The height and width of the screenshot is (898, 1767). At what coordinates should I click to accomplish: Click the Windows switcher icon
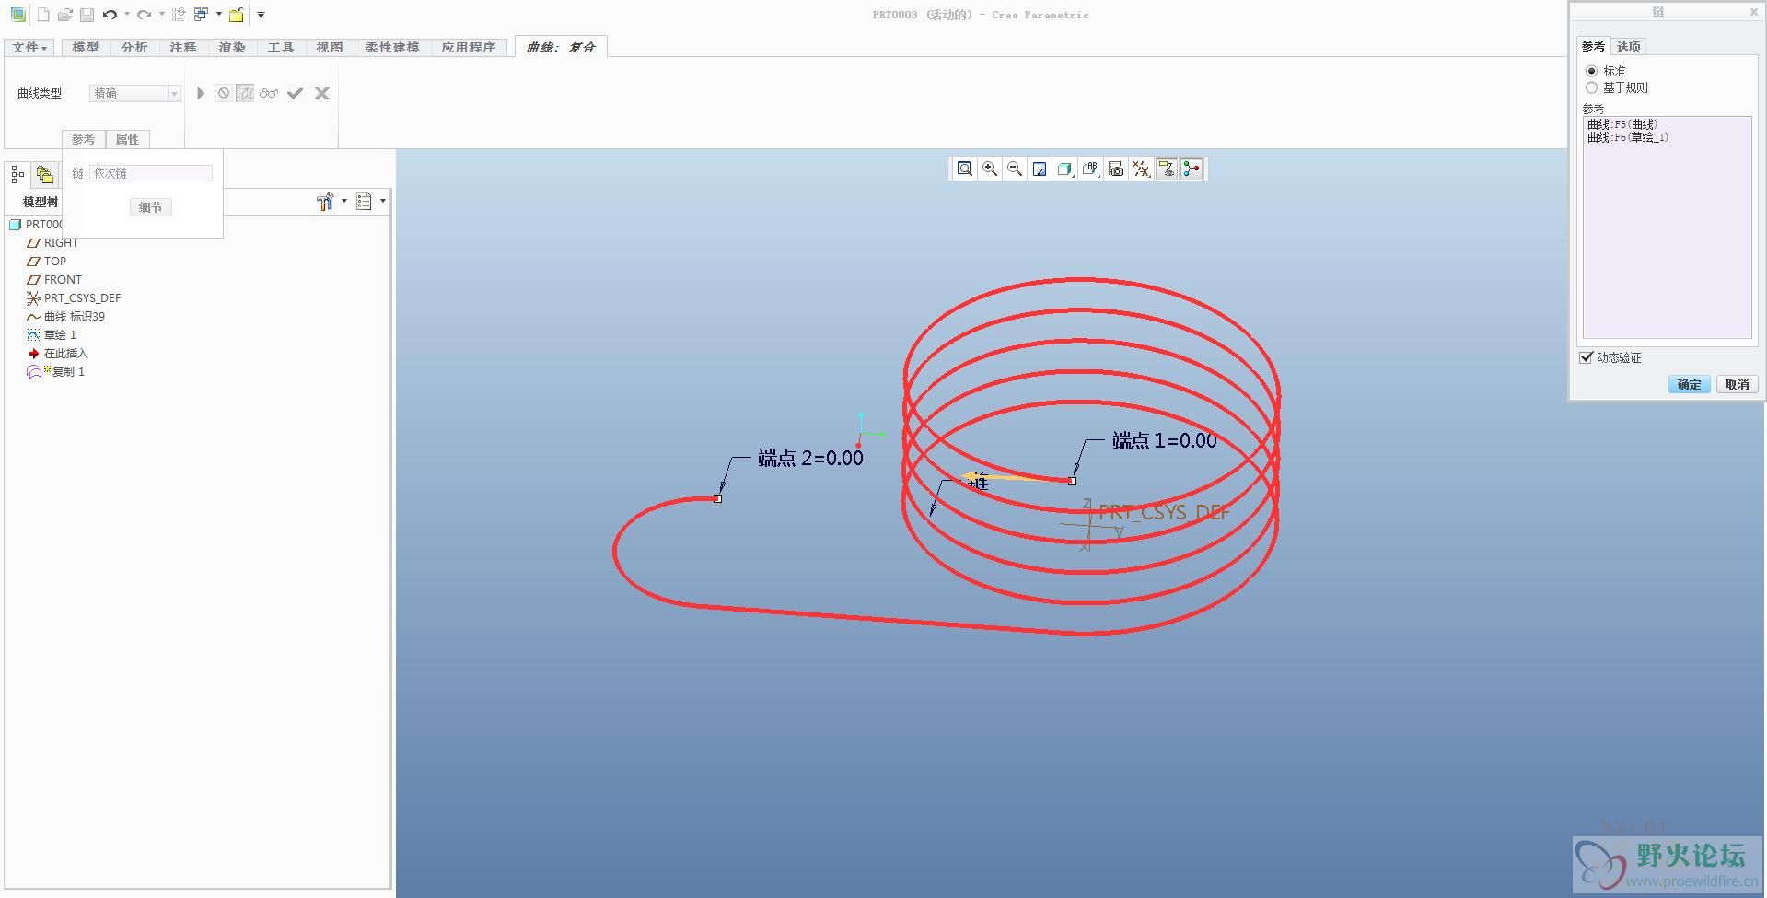pos(201,15)
